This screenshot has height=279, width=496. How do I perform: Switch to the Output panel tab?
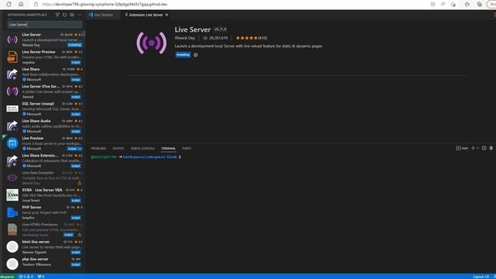click(x=119, y=148)
